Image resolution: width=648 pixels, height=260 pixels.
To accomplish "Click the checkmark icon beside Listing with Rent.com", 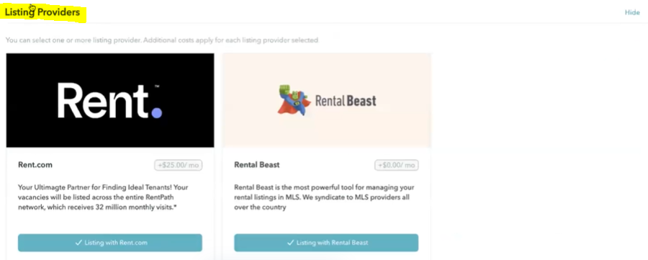I will click(78, 243).
